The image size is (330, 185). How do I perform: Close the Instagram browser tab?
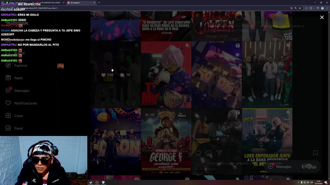pos(94,3)
